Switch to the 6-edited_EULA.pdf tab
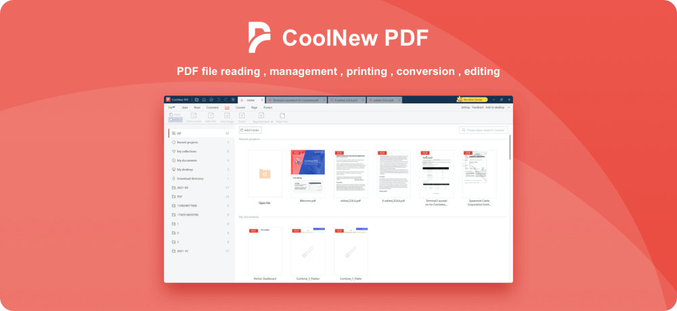 (x=345, y=100)
